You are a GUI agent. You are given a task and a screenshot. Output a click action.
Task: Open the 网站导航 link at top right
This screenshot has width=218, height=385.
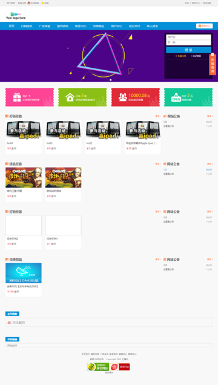[x=207, y=3]
